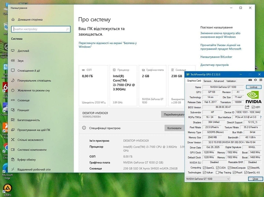The width and height of the screenshot is (264, 197).
Task: Toggle the DirectCompute checkbox
Action: point(229,168)
